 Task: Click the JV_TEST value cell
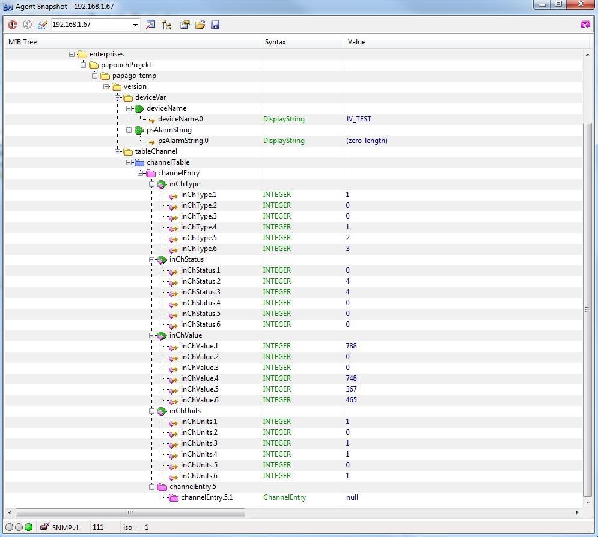pyautogui.click(x=358, y=119)
